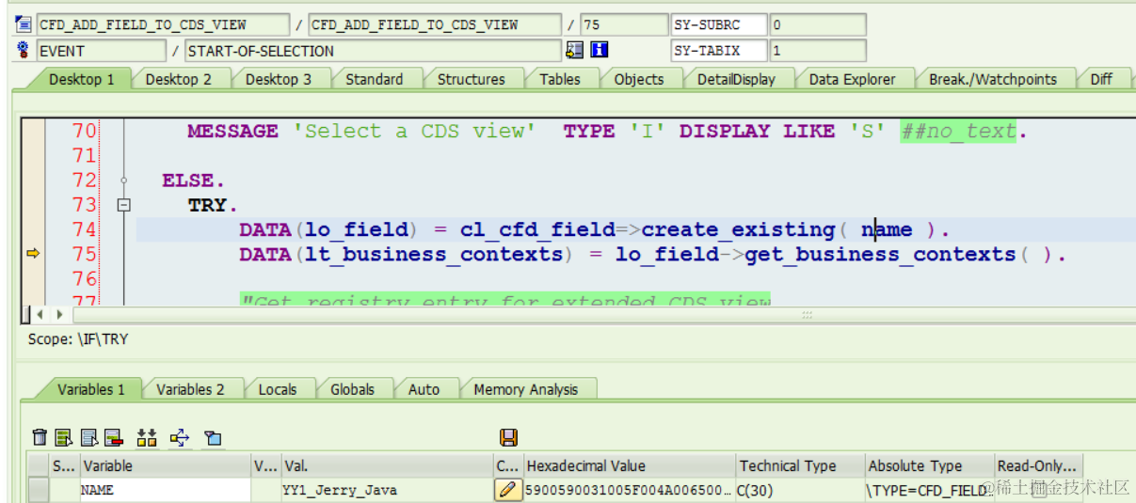Click line number 74 in the gutter
The image size is (1136, 503).
pos(85,229)
